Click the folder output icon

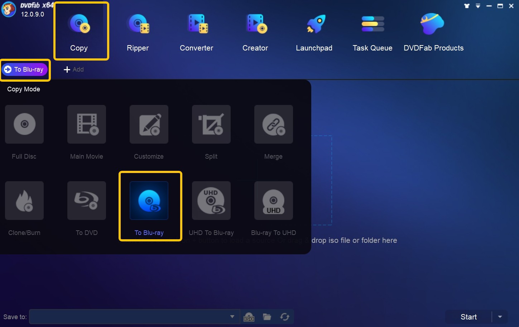point(267,317)
